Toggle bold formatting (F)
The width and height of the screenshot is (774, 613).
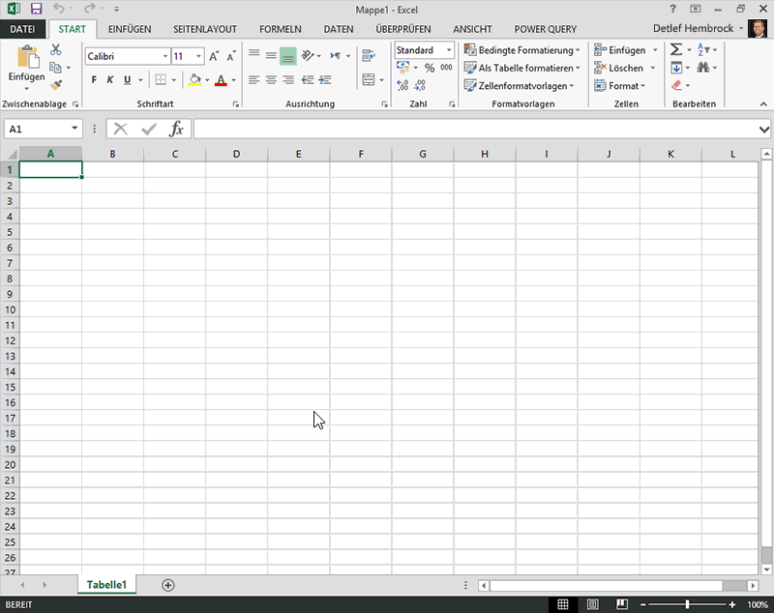(x=94, y=80)
